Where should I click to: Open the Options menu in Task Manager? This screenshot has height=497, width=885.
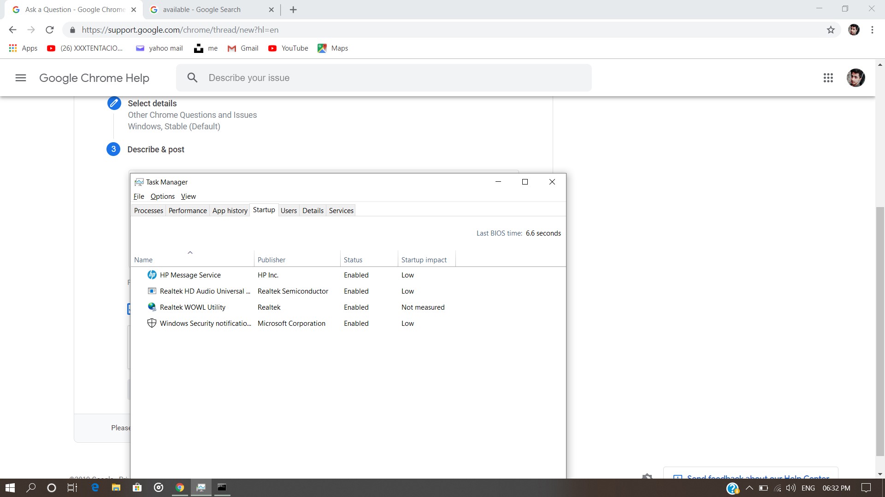coord(163,196)
